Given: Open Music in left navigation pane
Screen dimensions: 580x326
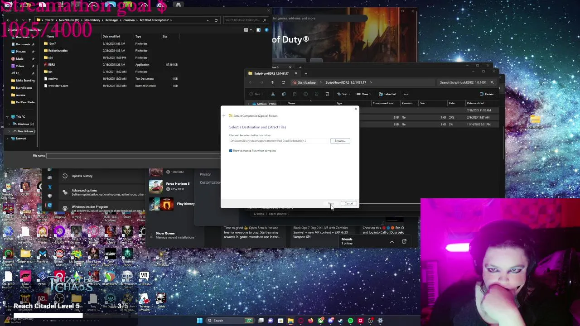Looking at the screenshot, I should click(x=19, y=59).
